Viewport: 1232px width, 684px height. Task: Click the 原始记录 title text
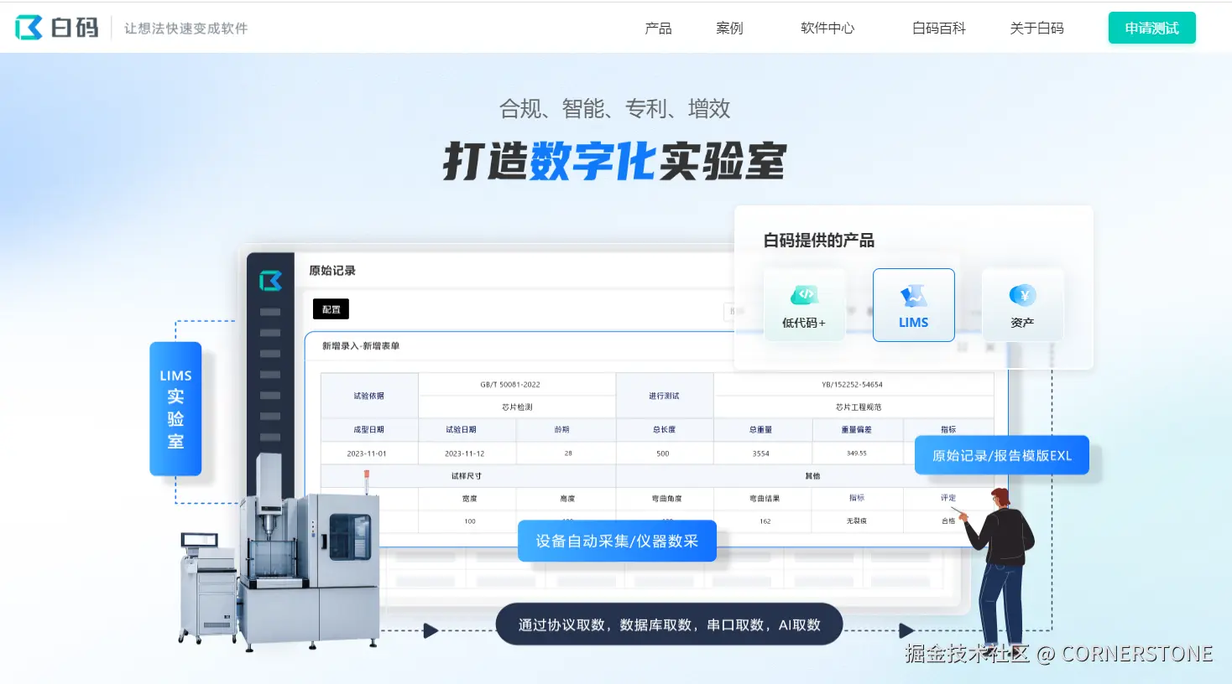click(x=332, y=271)
